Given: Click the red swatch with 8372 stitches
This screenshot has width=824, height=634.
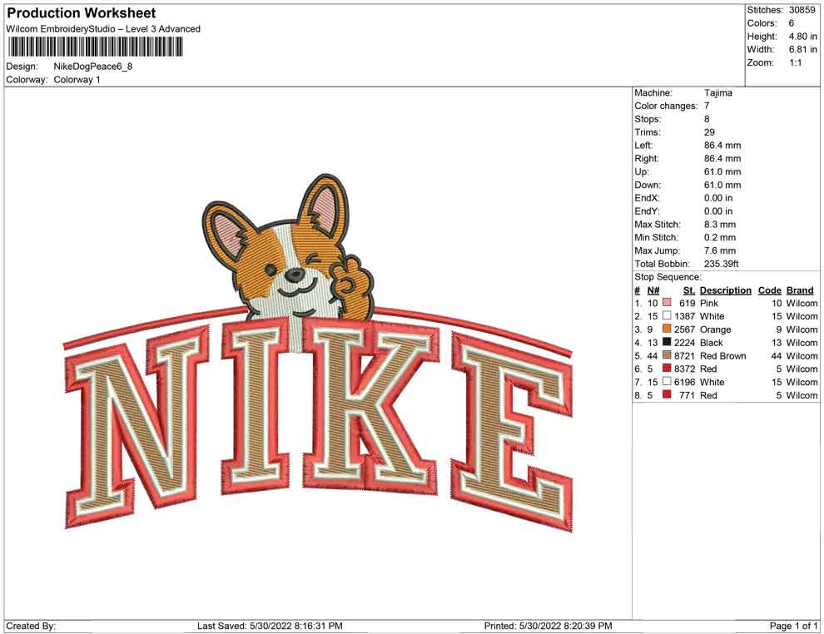Looking at the screenshot, I should (667, 369).
